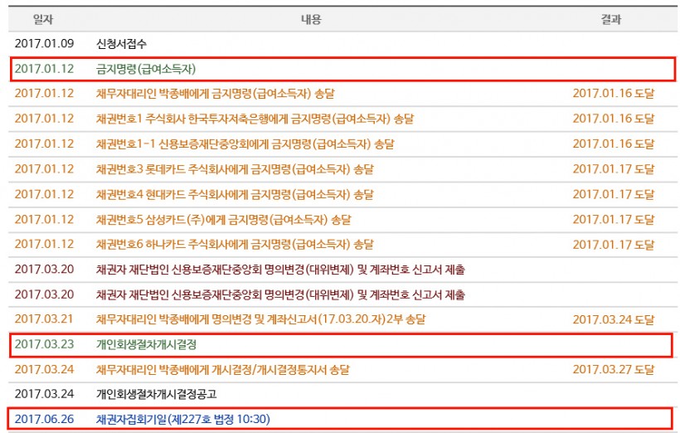Click '2017.01.16 도달' in 신용보증재단중앙회 금지명령 row
This screenshot has height=433, width=680.
(x=613, y=144)
